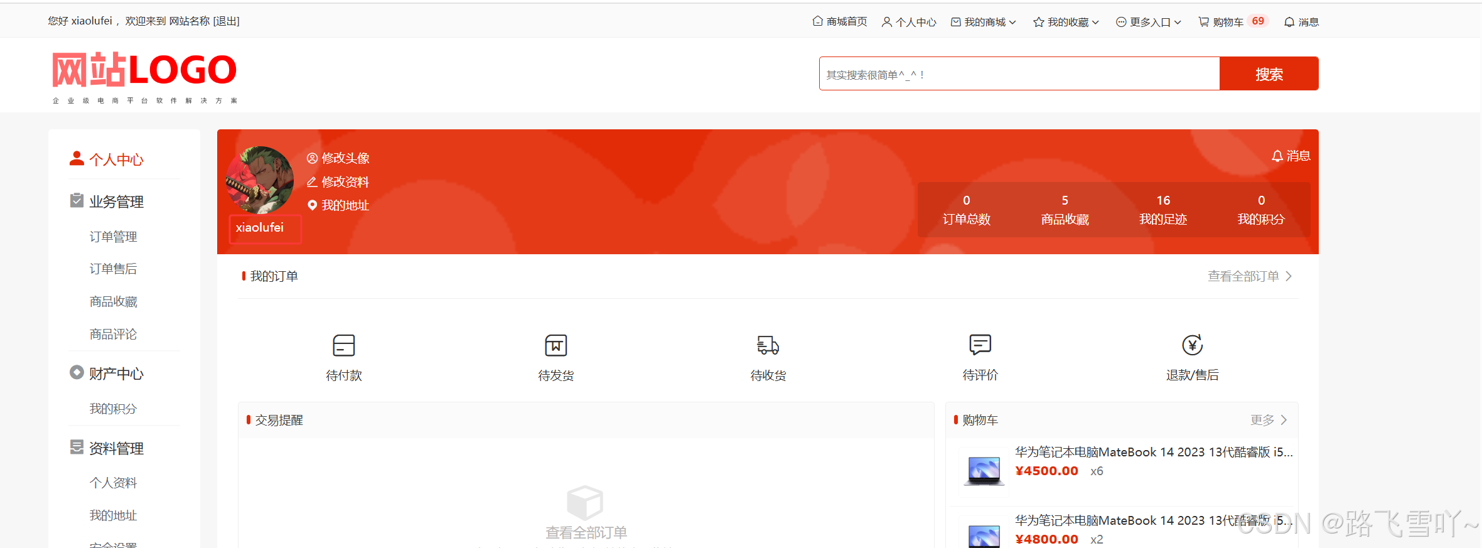Click the 更多入口 chat-bubble icon
Screen dimensions: 1482x548
(x=1121, y=22)
